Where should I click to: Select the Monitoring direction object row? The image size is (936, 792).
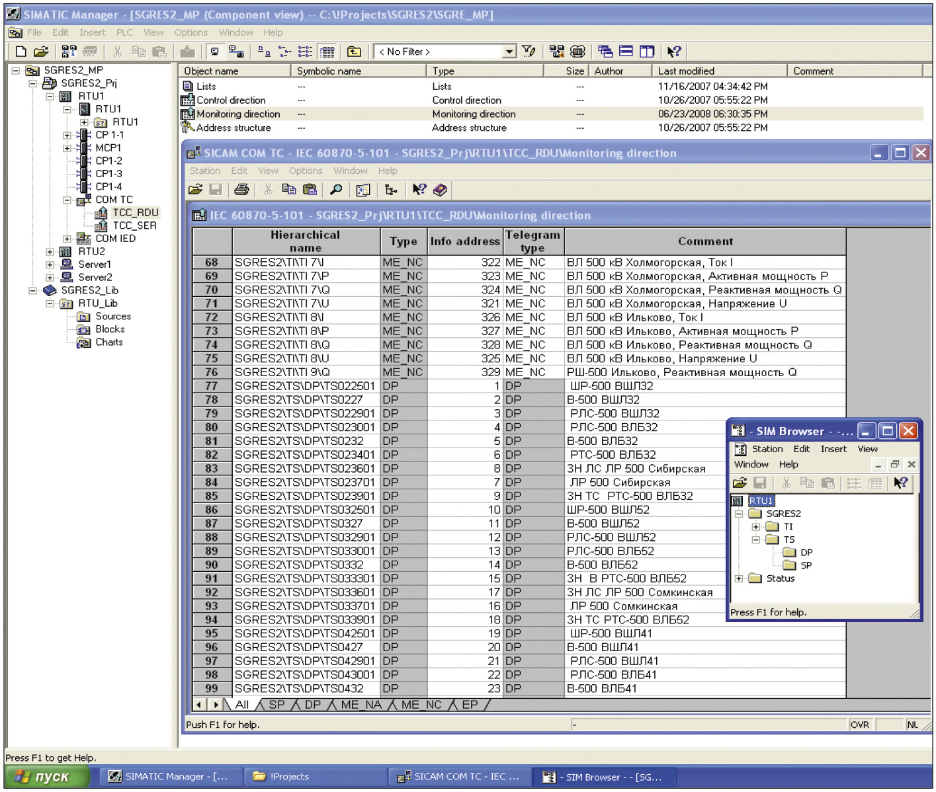point(552,114)
